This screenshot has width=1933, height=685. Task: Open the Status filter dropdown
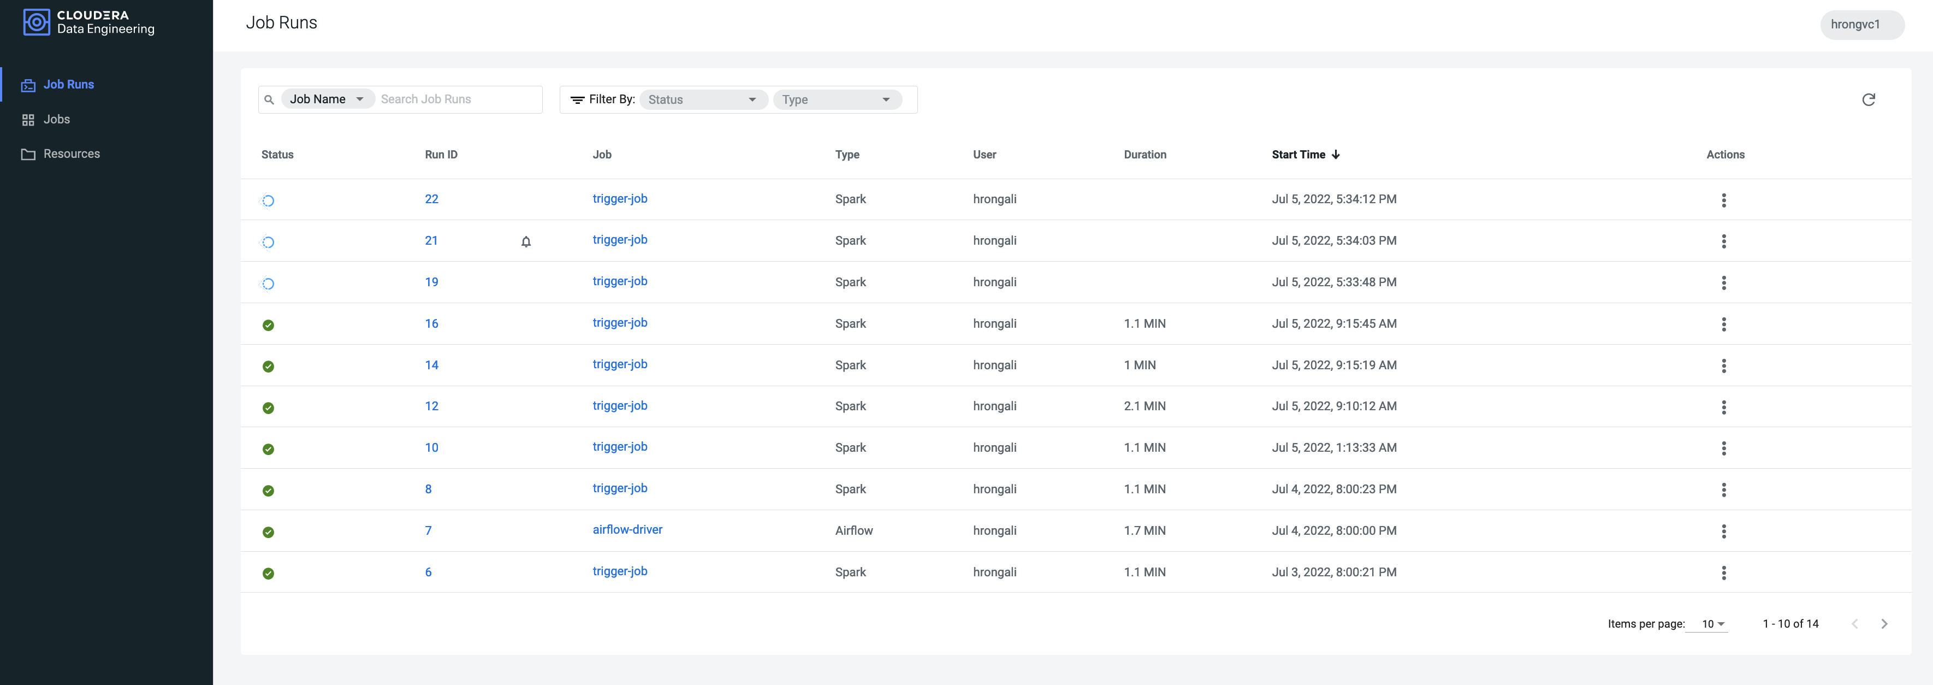tap(702, 99)
